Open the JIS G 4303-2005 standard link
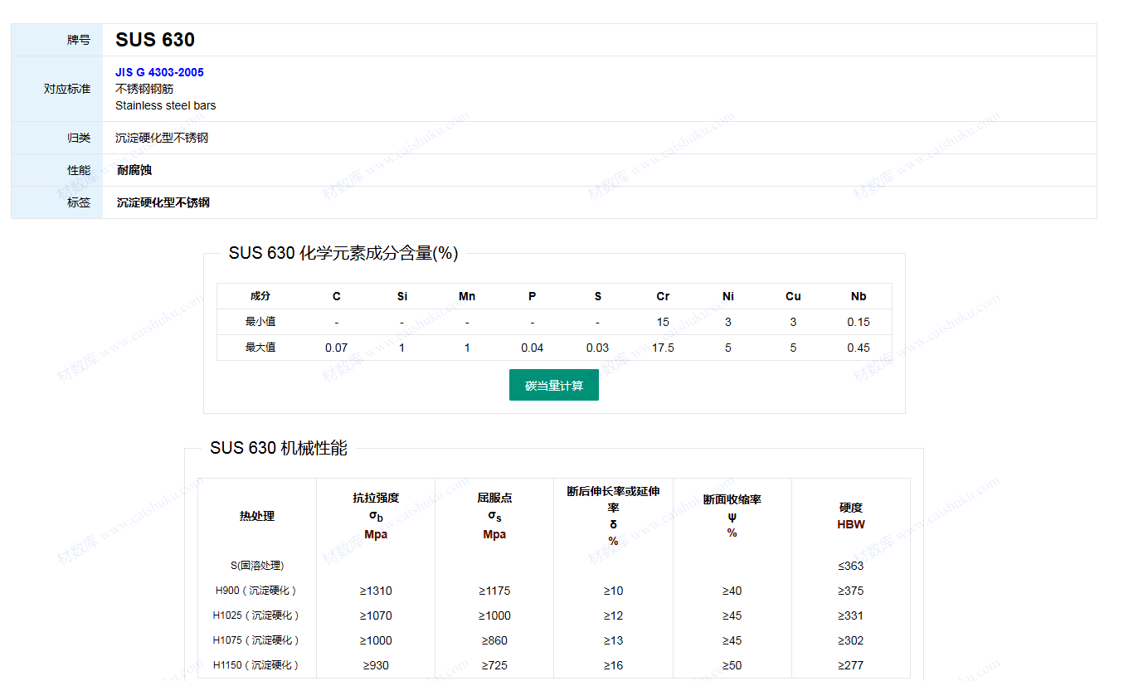 tap(159, 72)
